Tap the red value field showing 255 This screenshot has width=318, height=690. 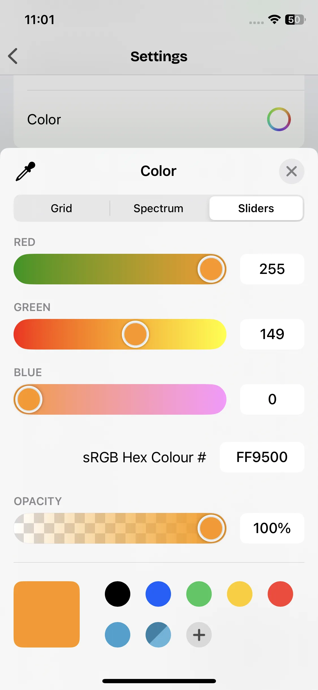tap(272, 269)
